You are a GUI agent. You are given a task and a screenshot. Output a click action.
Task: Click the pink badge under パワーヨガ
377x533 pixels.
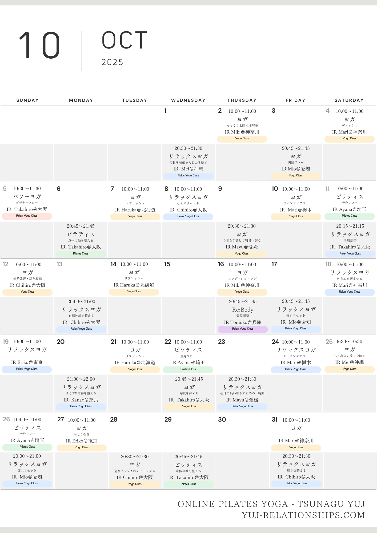point(27,216)
